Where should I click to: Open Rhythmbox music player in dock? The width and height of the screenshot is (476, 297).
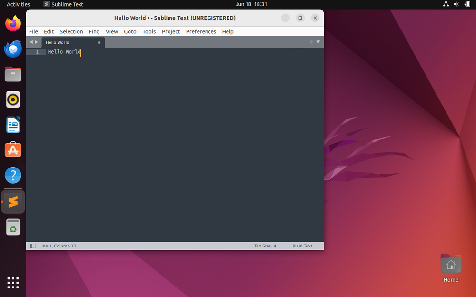[x=13, y=99]
